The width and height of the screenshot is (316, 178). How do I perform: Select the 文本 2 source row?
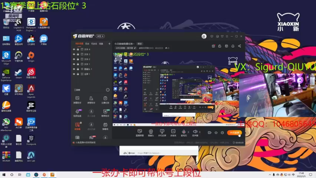pos(92,59)
